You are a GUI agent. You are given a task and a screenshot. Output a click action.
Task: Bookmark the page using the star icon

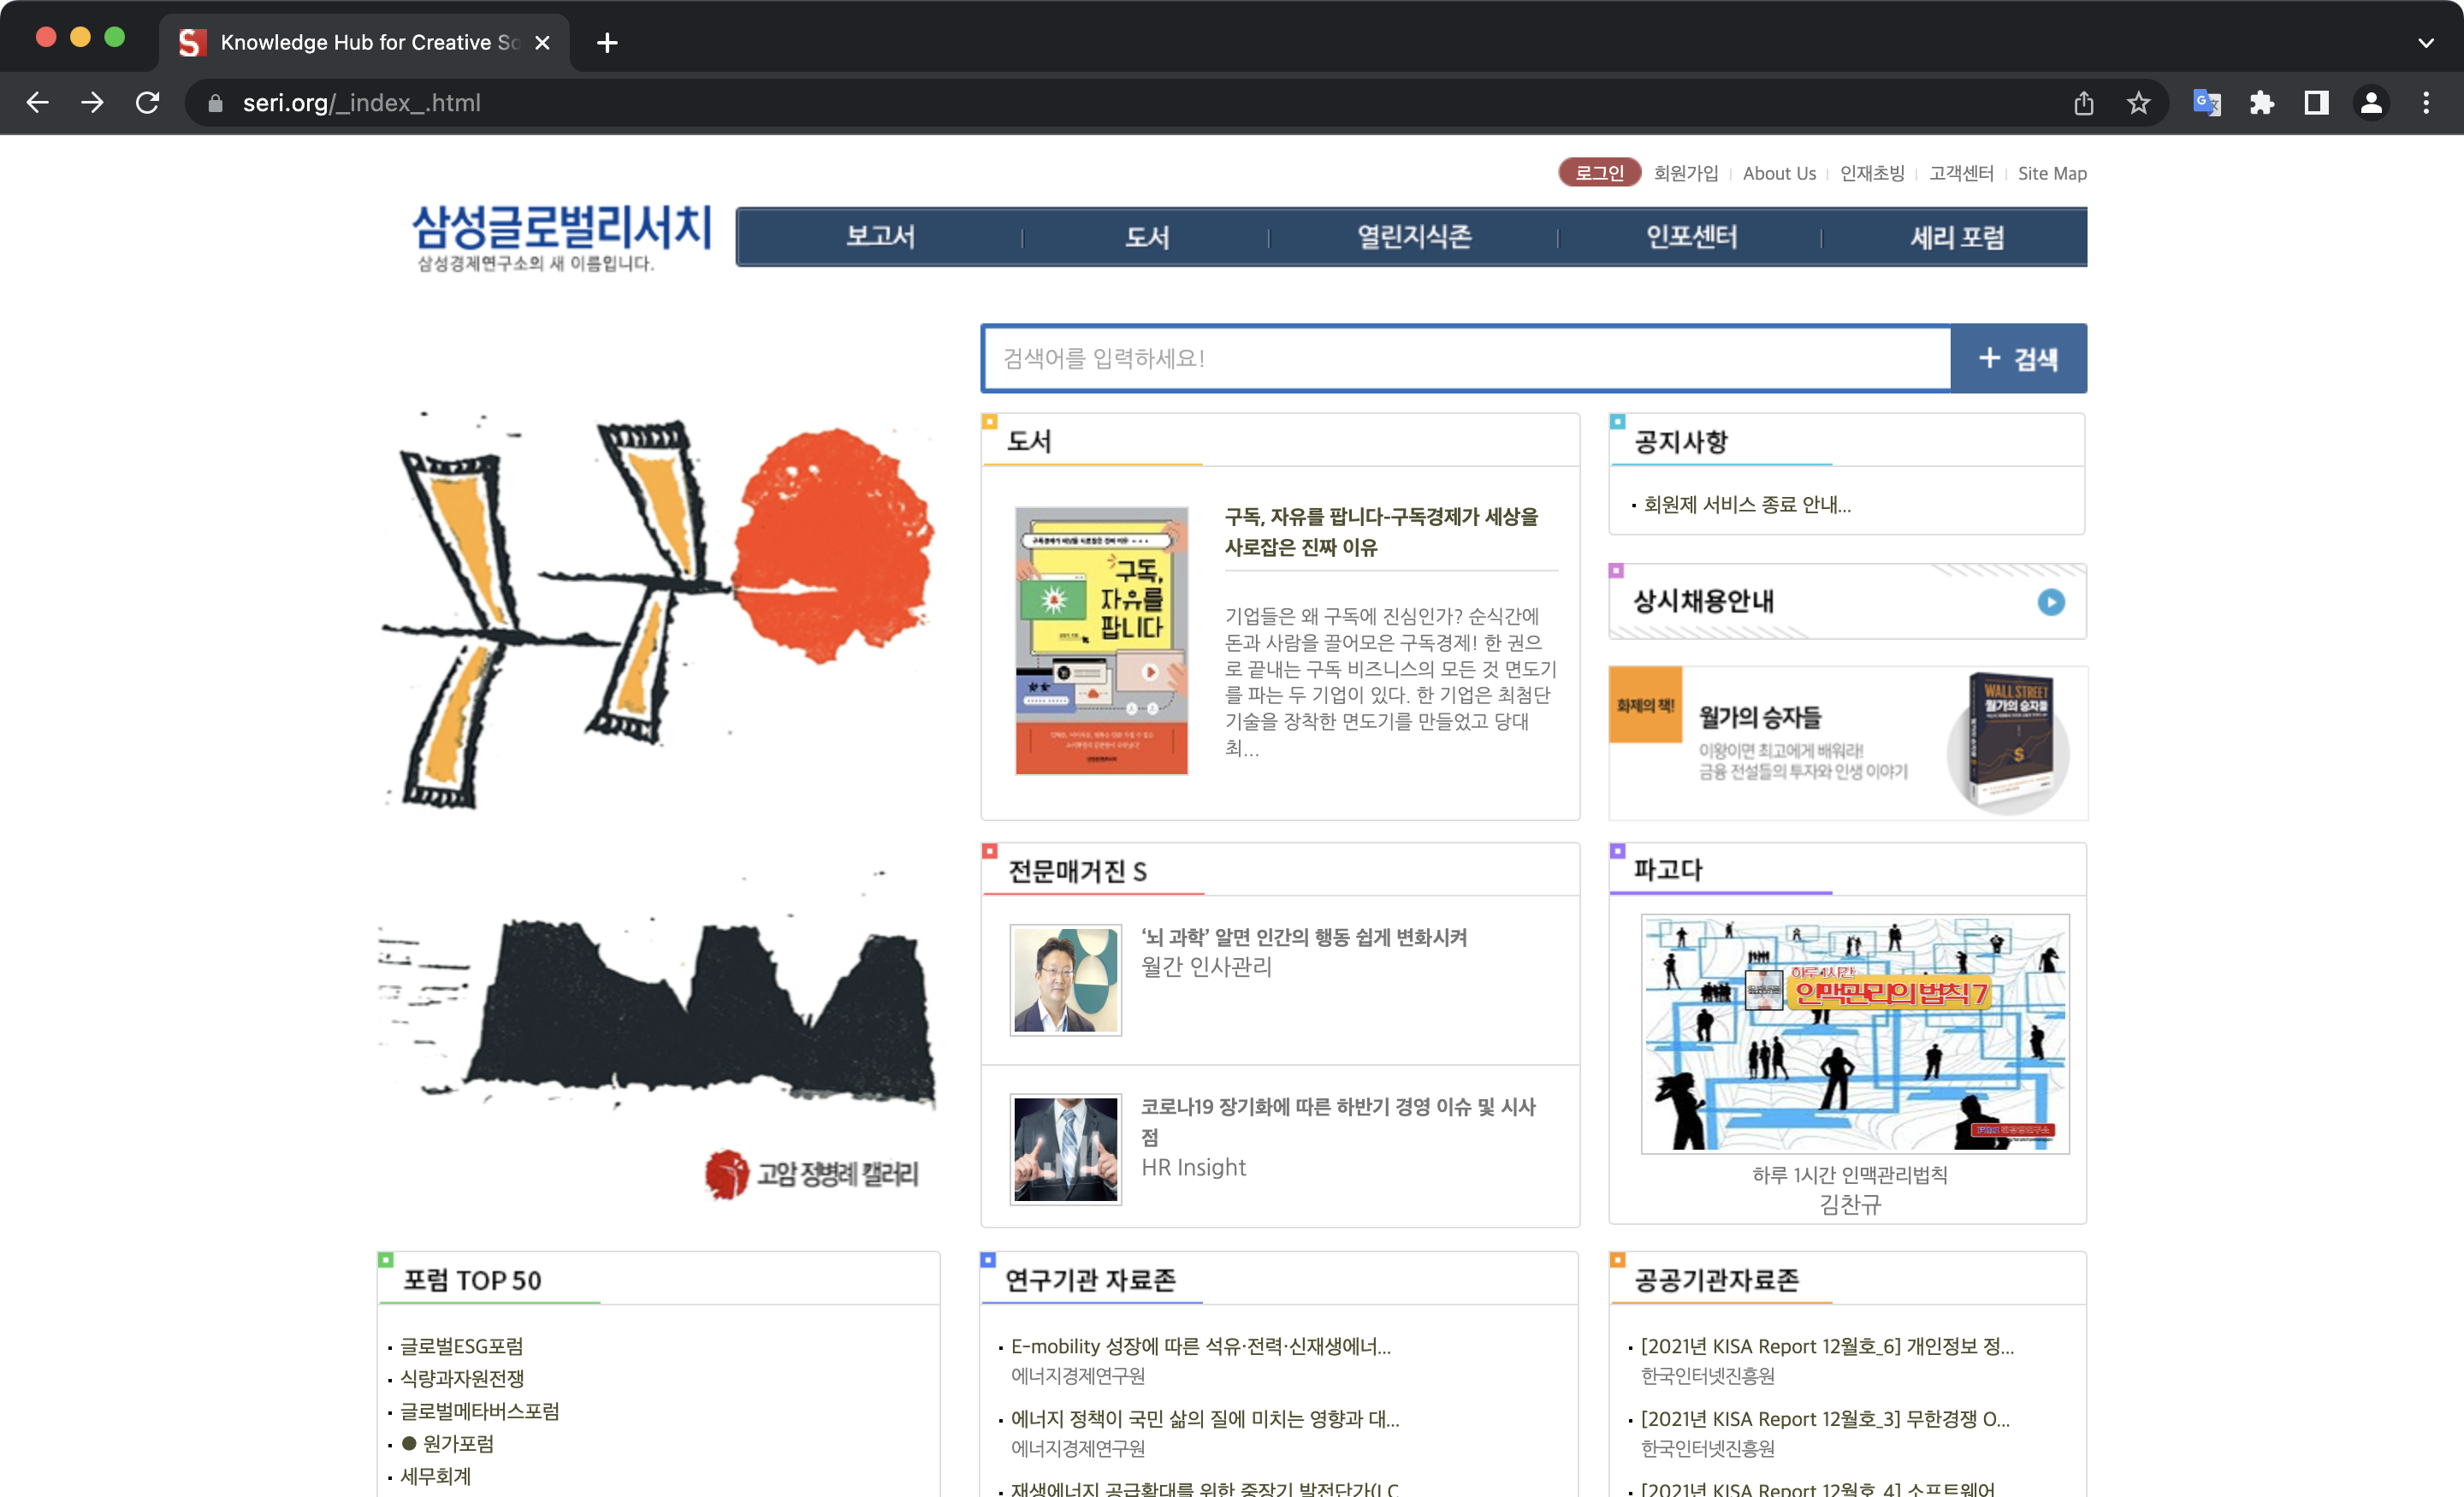[2139, 102]
